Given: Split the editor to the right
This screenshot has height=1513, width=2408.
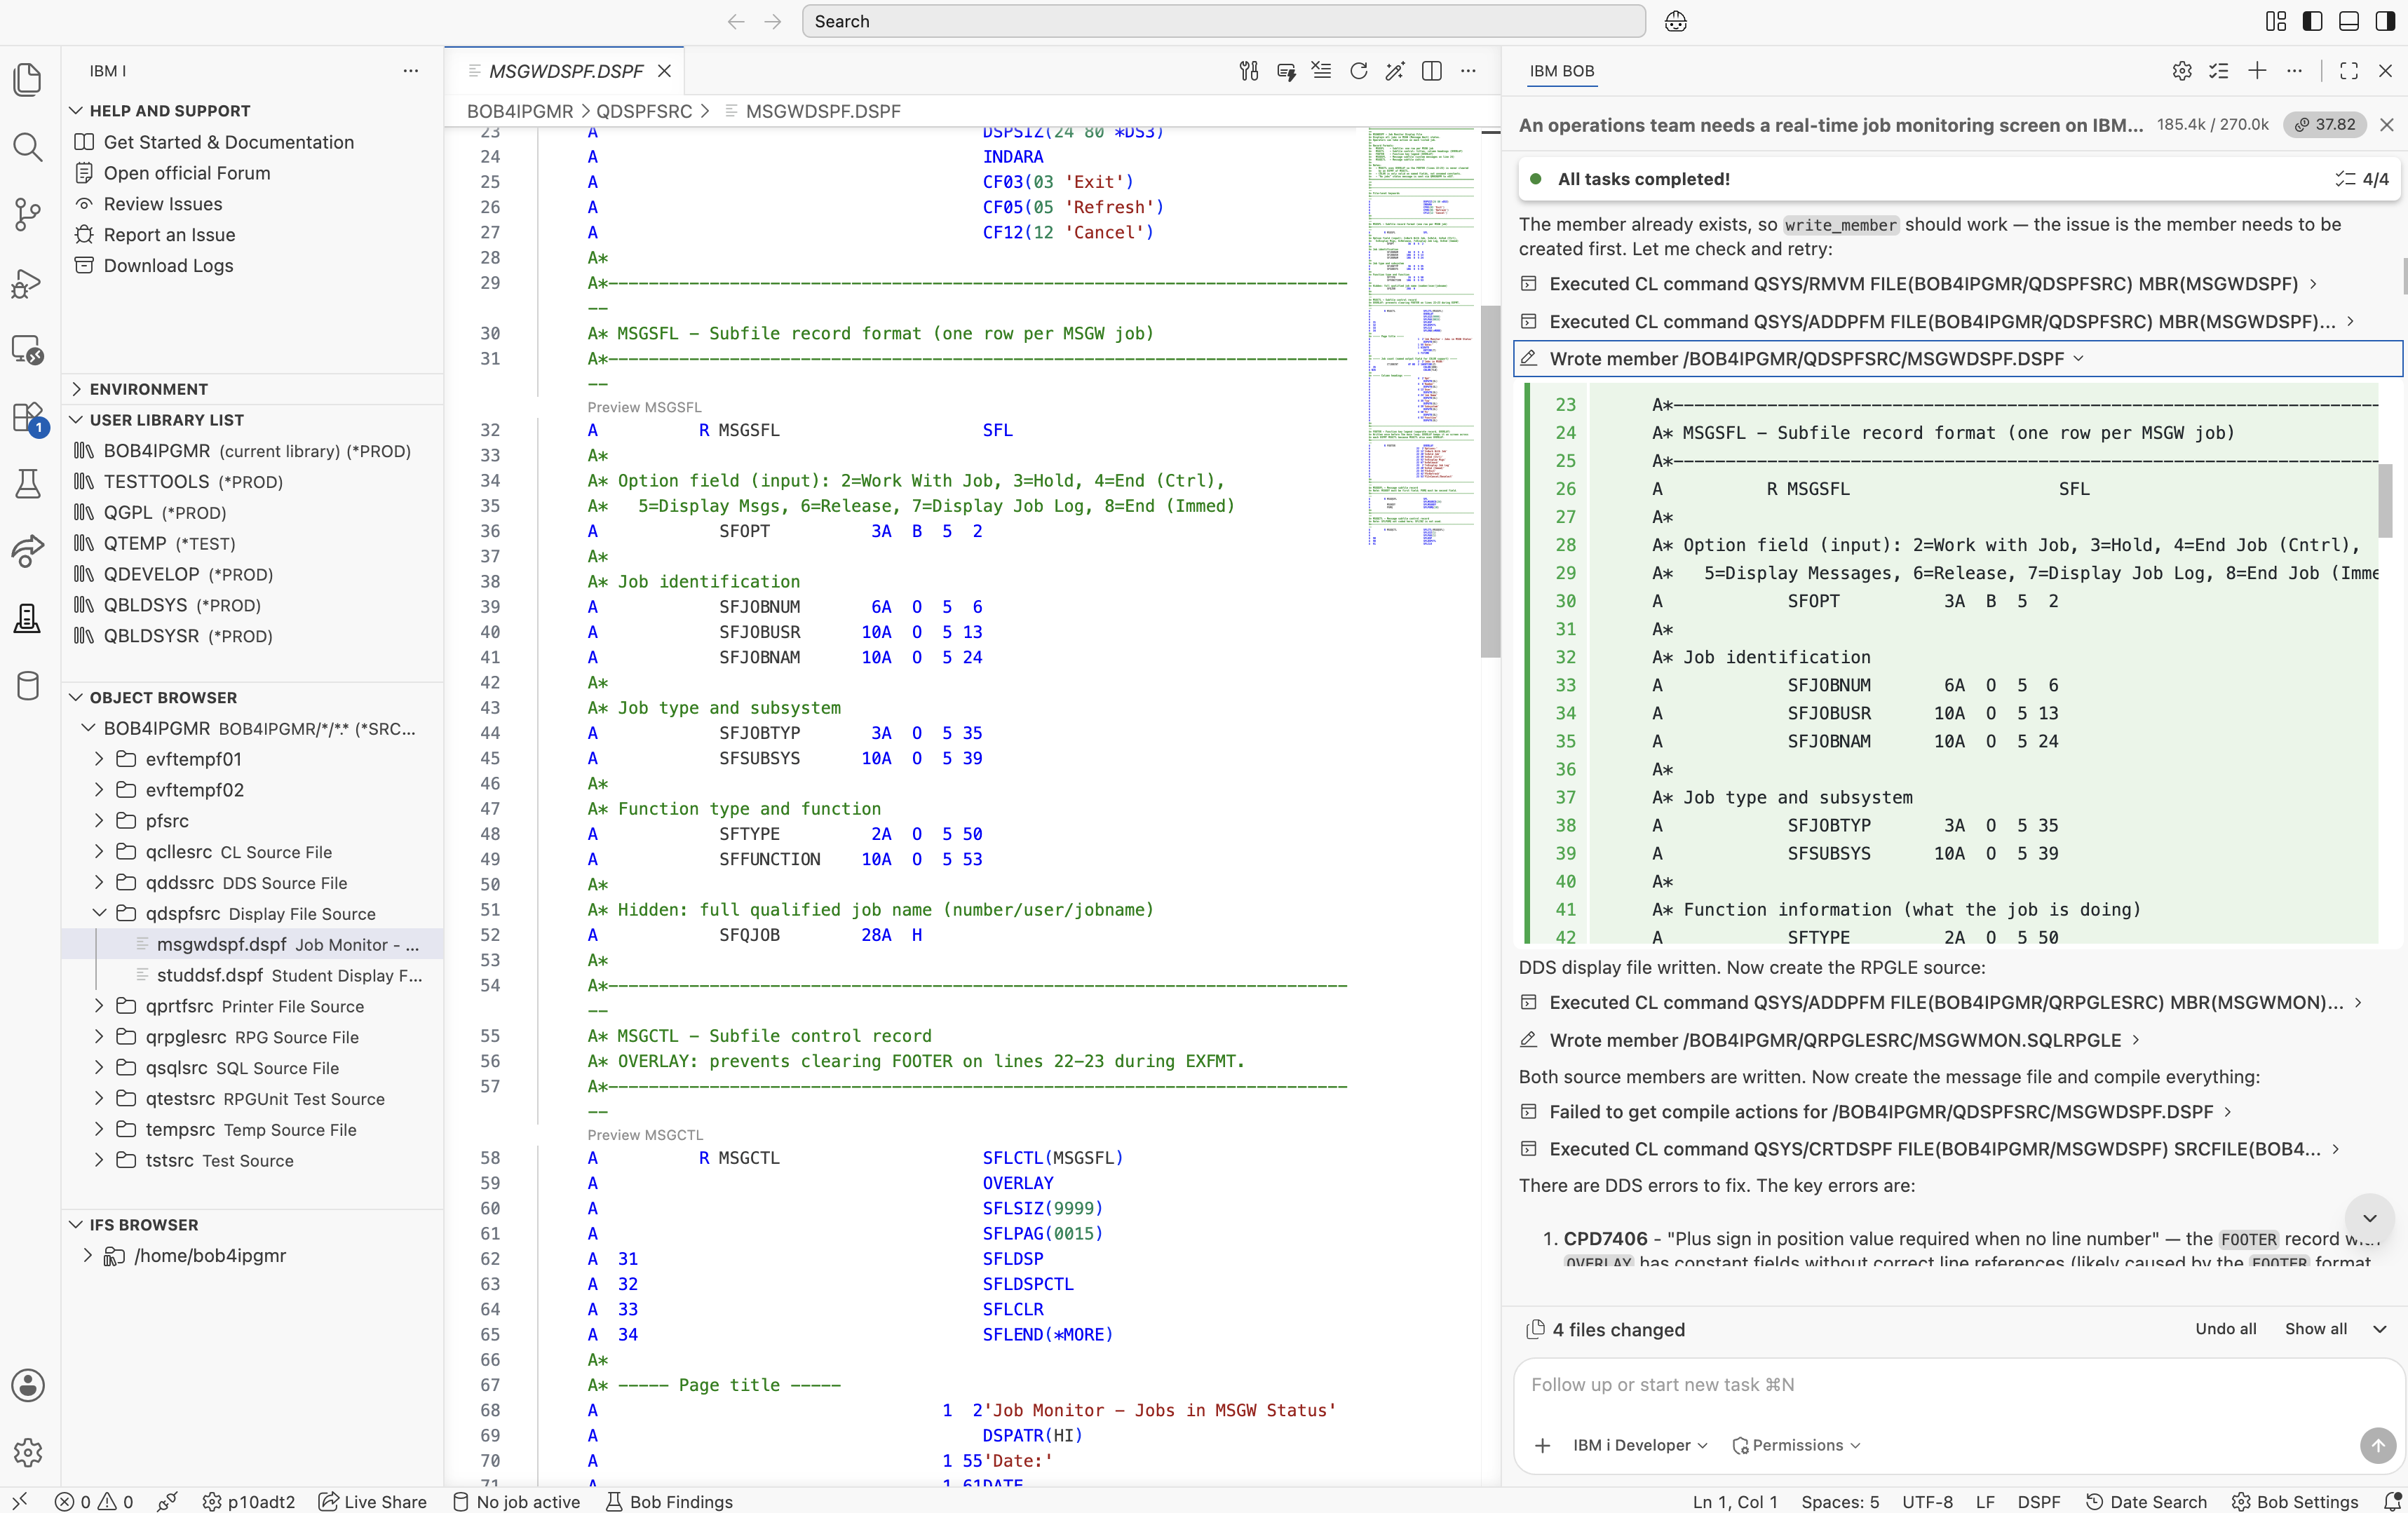Looking at the screenshot, I should [x=1431, y=71].
